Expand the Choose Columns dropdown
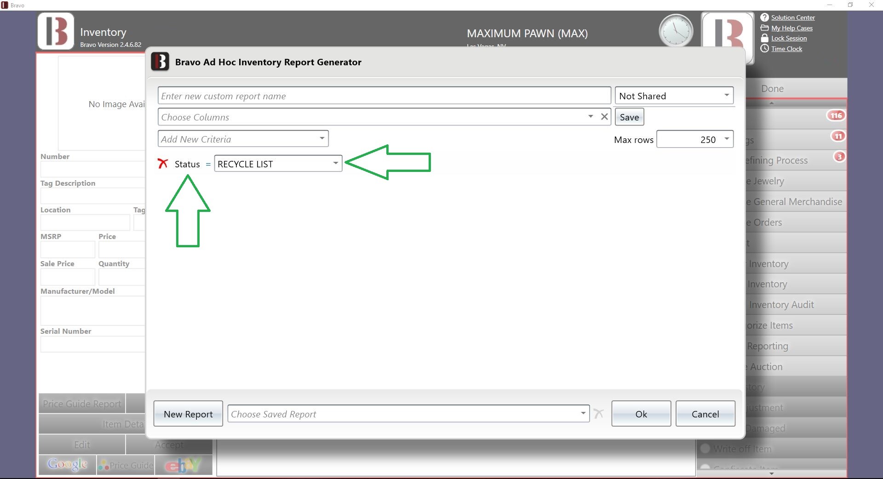 (x=591, y=117)
